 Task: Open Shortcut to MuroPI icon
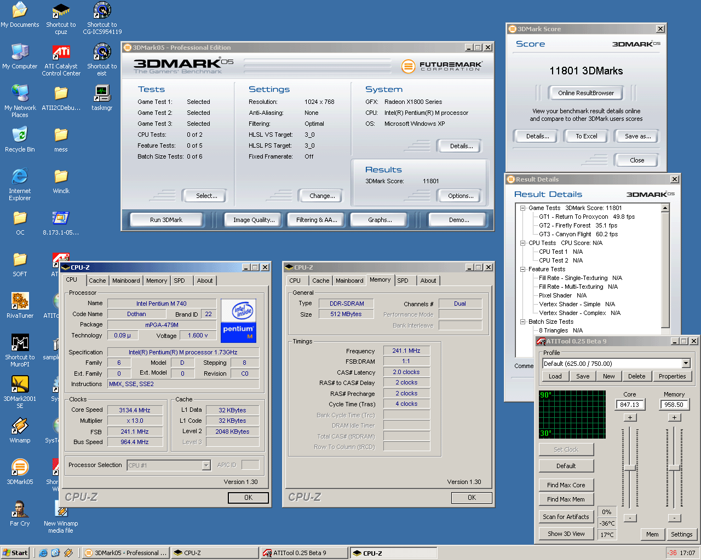coord(20,351)
